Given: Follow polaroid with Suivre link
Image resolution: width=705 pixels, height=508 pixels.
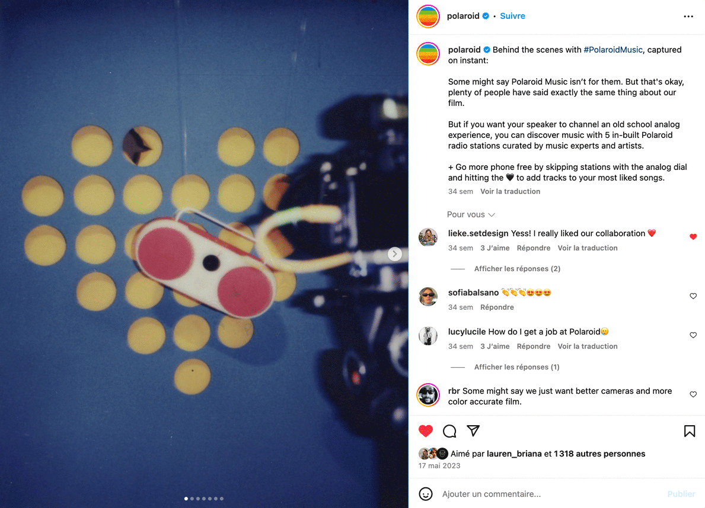Looking at the screenshot, I should tap(512, 16).
